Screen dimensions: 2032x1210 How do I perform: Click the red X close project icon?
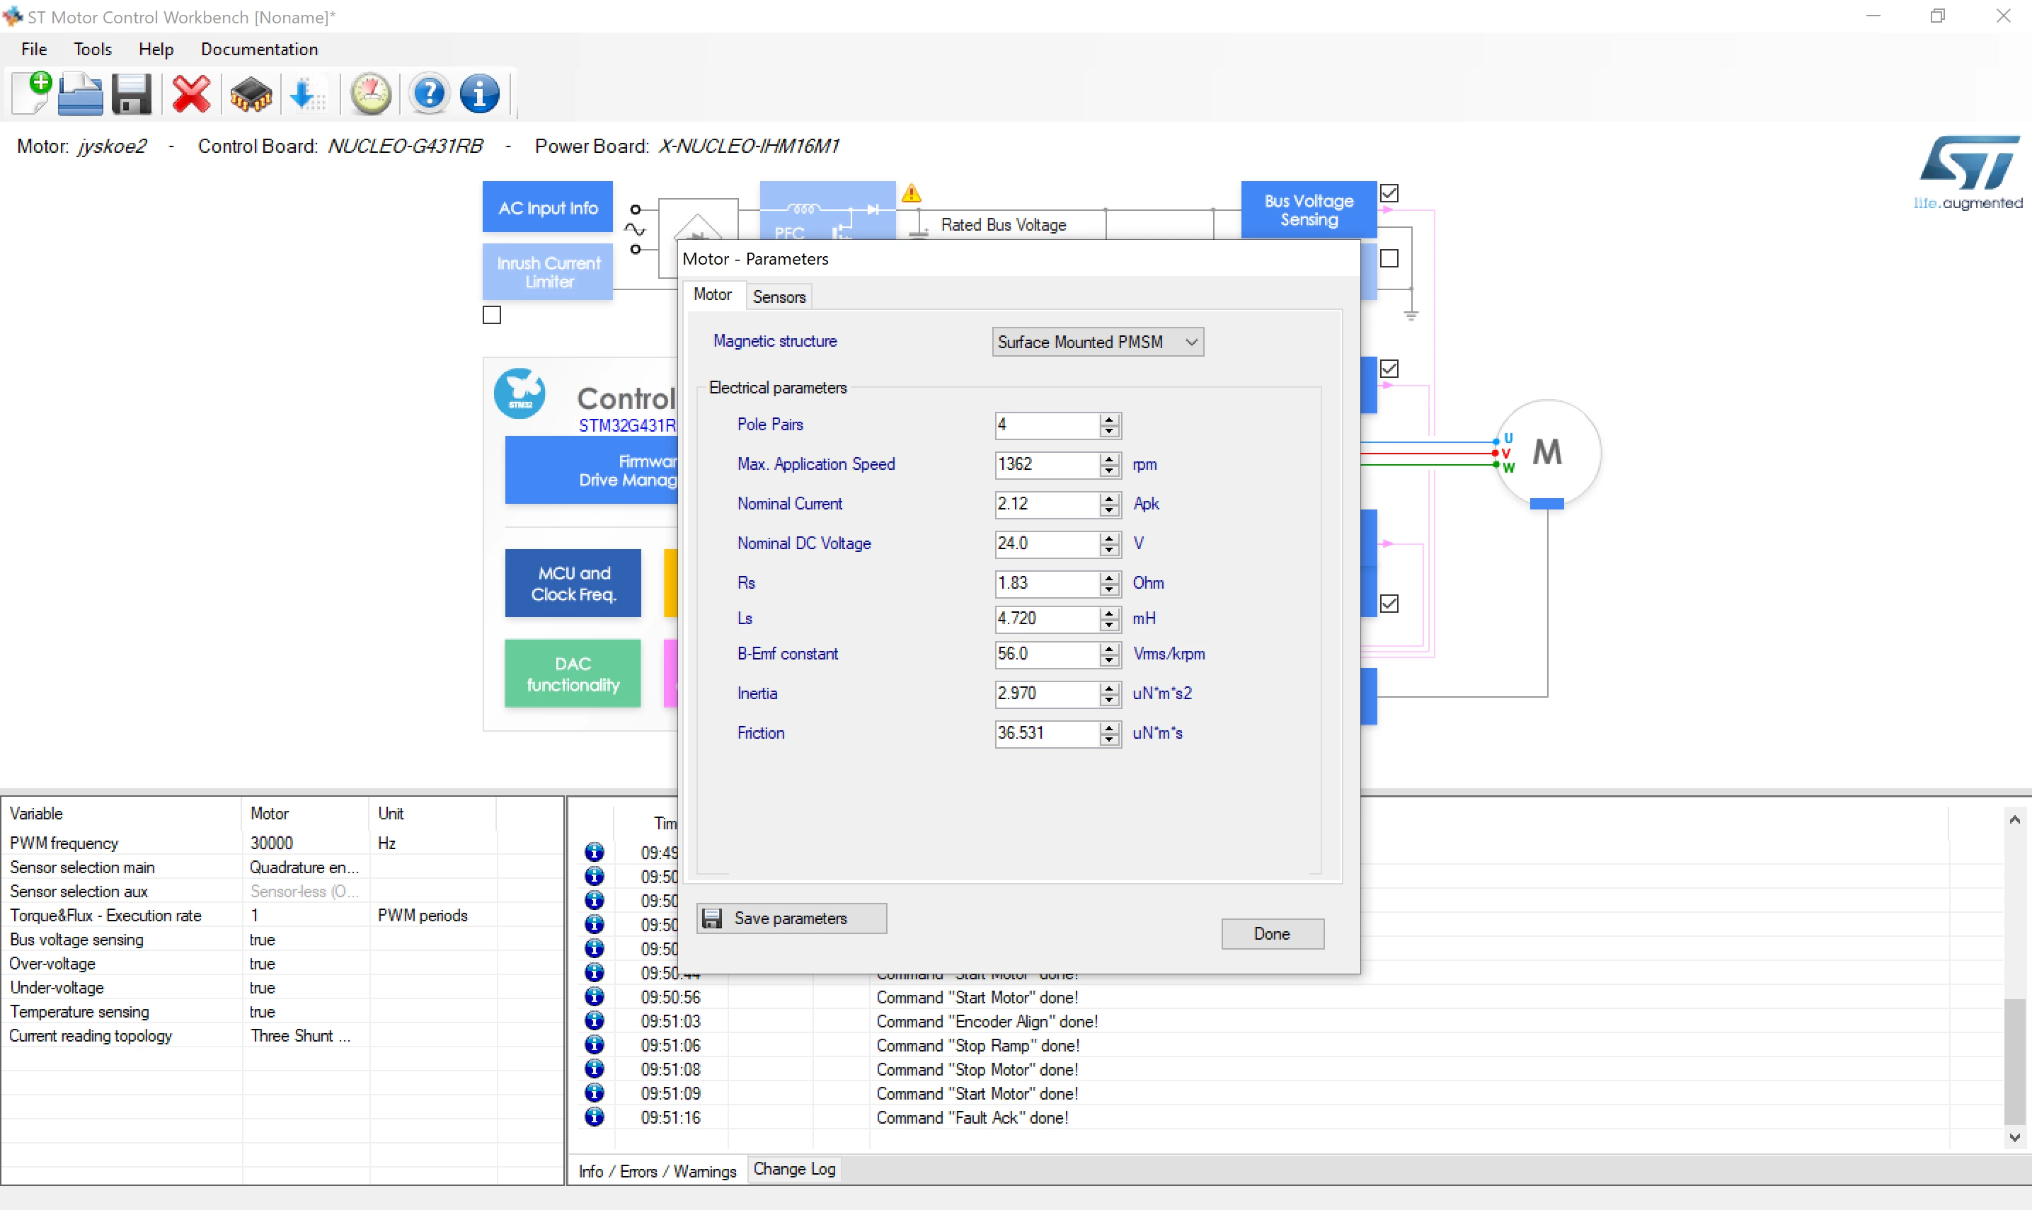[x=192, y=94]
